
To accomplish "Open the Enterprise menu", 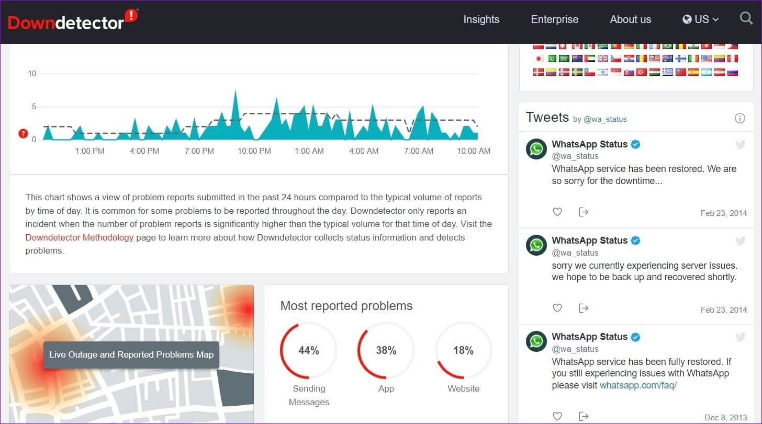I will 555,19.
